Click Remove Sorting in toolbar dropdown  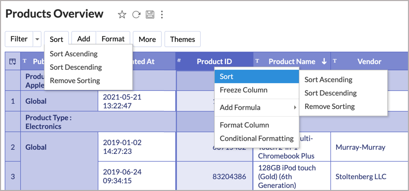(x=75, y=81)
